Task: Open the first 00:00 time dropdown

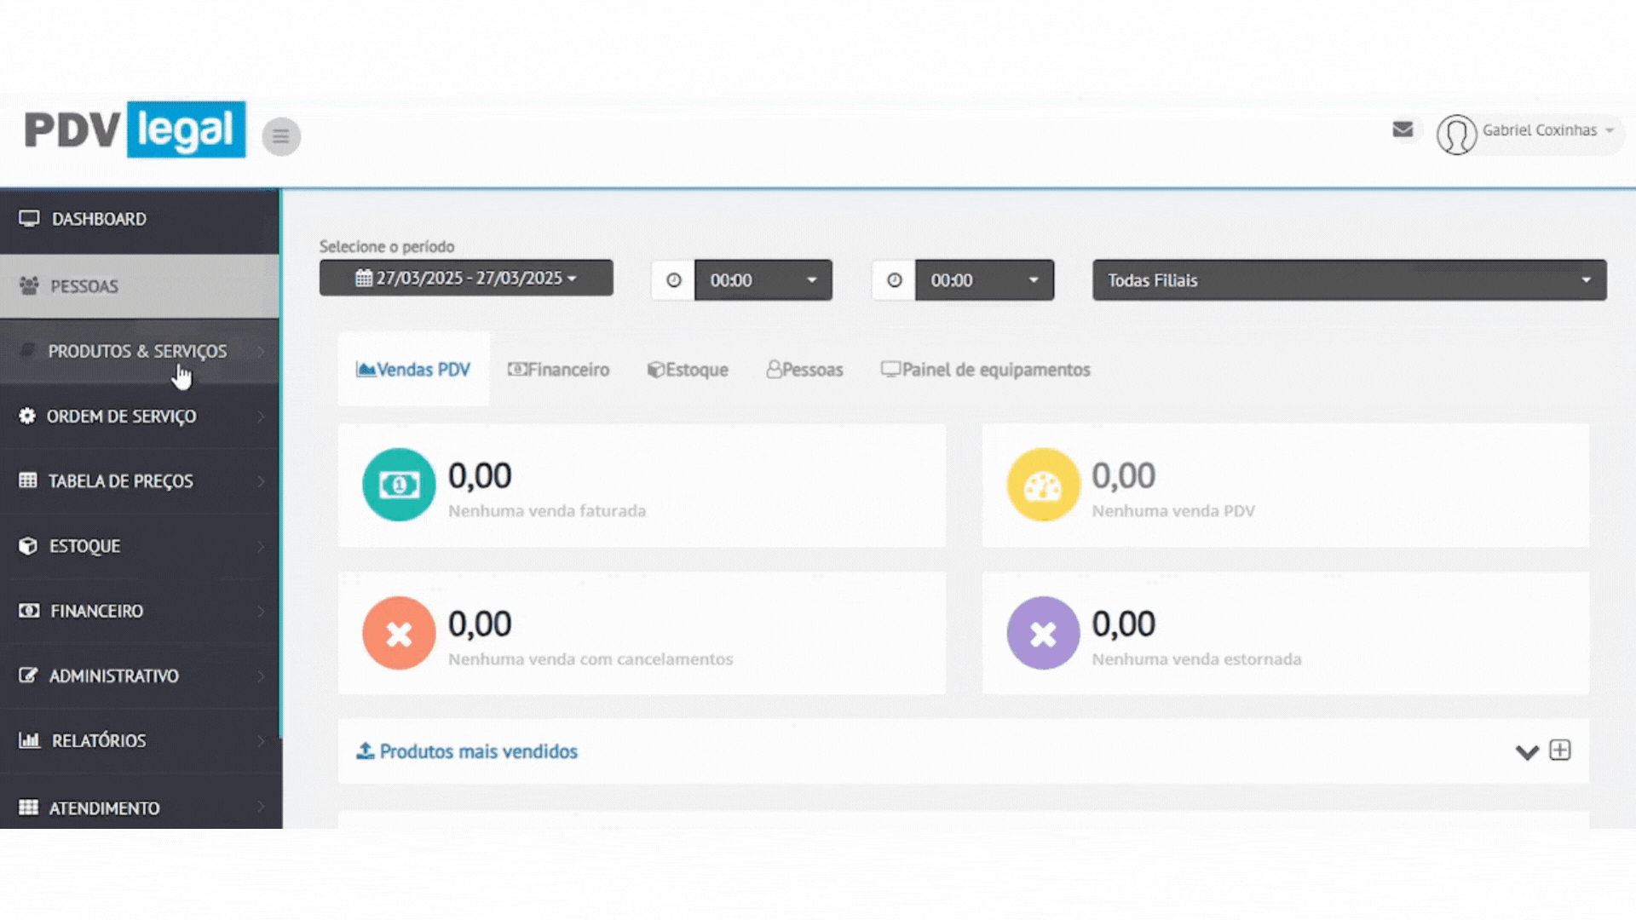Action: pyautogui.click(x=763, y=280)
